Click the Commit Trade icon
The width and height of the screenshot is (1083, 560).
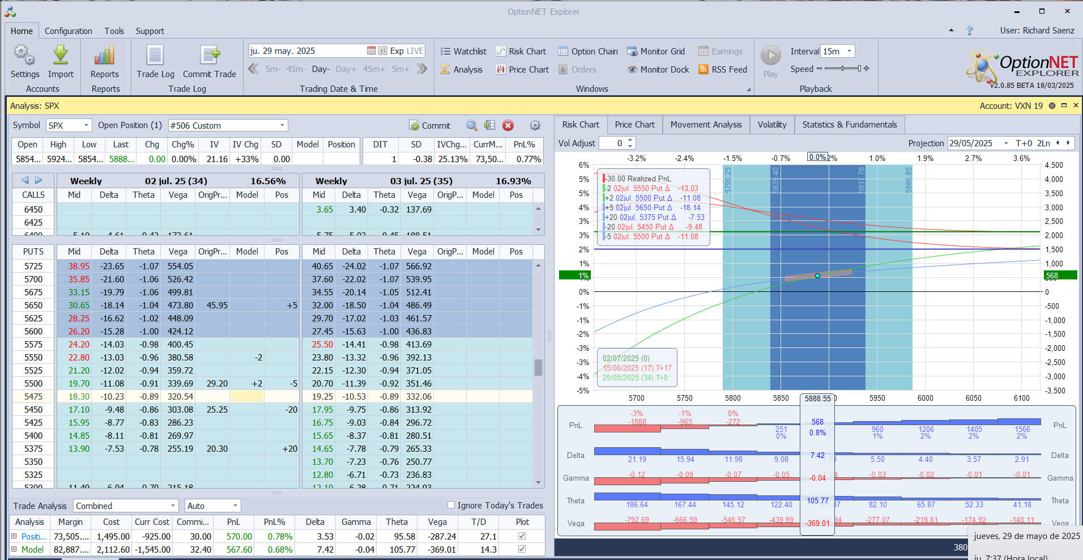point(210,56)
